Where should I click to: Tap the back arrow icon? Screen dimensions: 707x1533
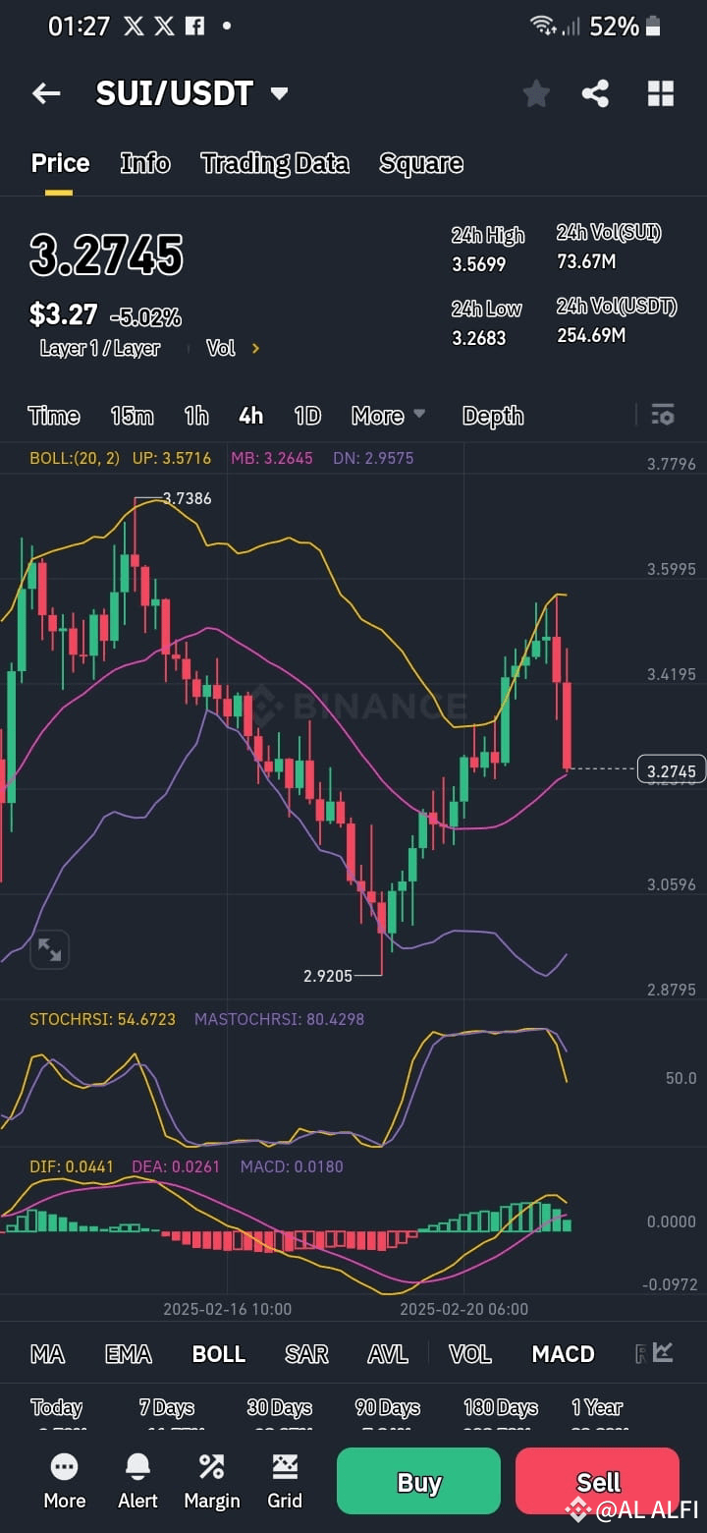point(46,93)
